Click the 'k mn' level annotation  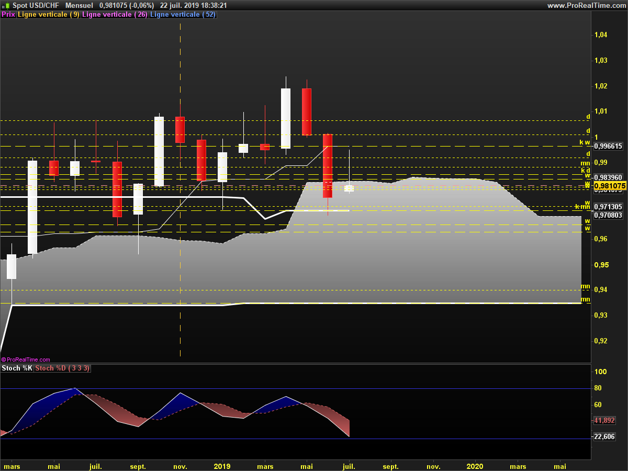[582, 207]
